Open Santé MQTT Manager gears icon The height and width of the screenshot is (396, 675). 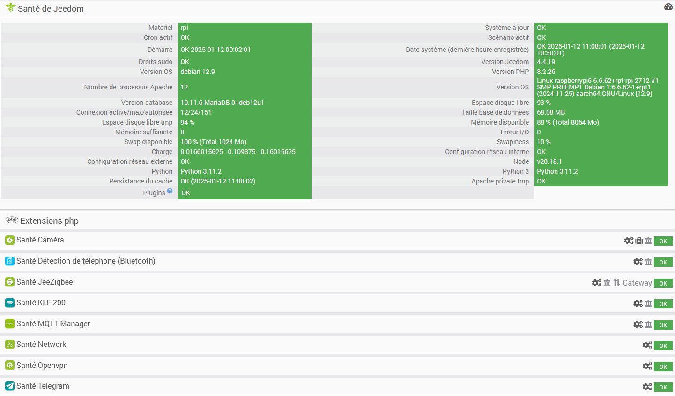[638, 324]
